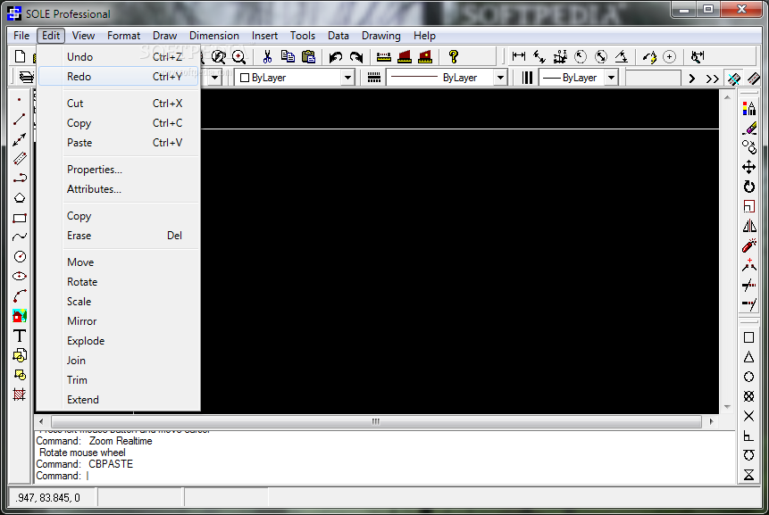Toggle the Perpendicular snap

coord(748,436)
